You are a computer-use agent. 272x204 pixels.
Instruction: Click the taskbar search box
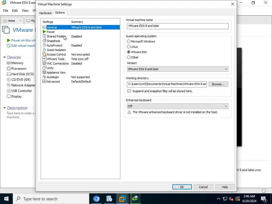point(51,199)
